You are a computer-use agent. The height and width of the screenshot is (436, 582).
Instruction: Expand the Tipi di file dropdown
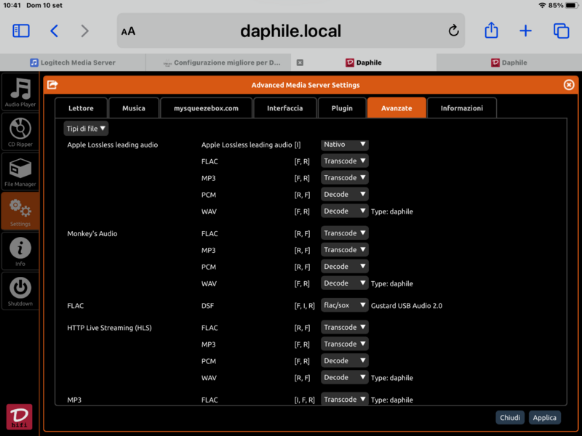(86, 129)
